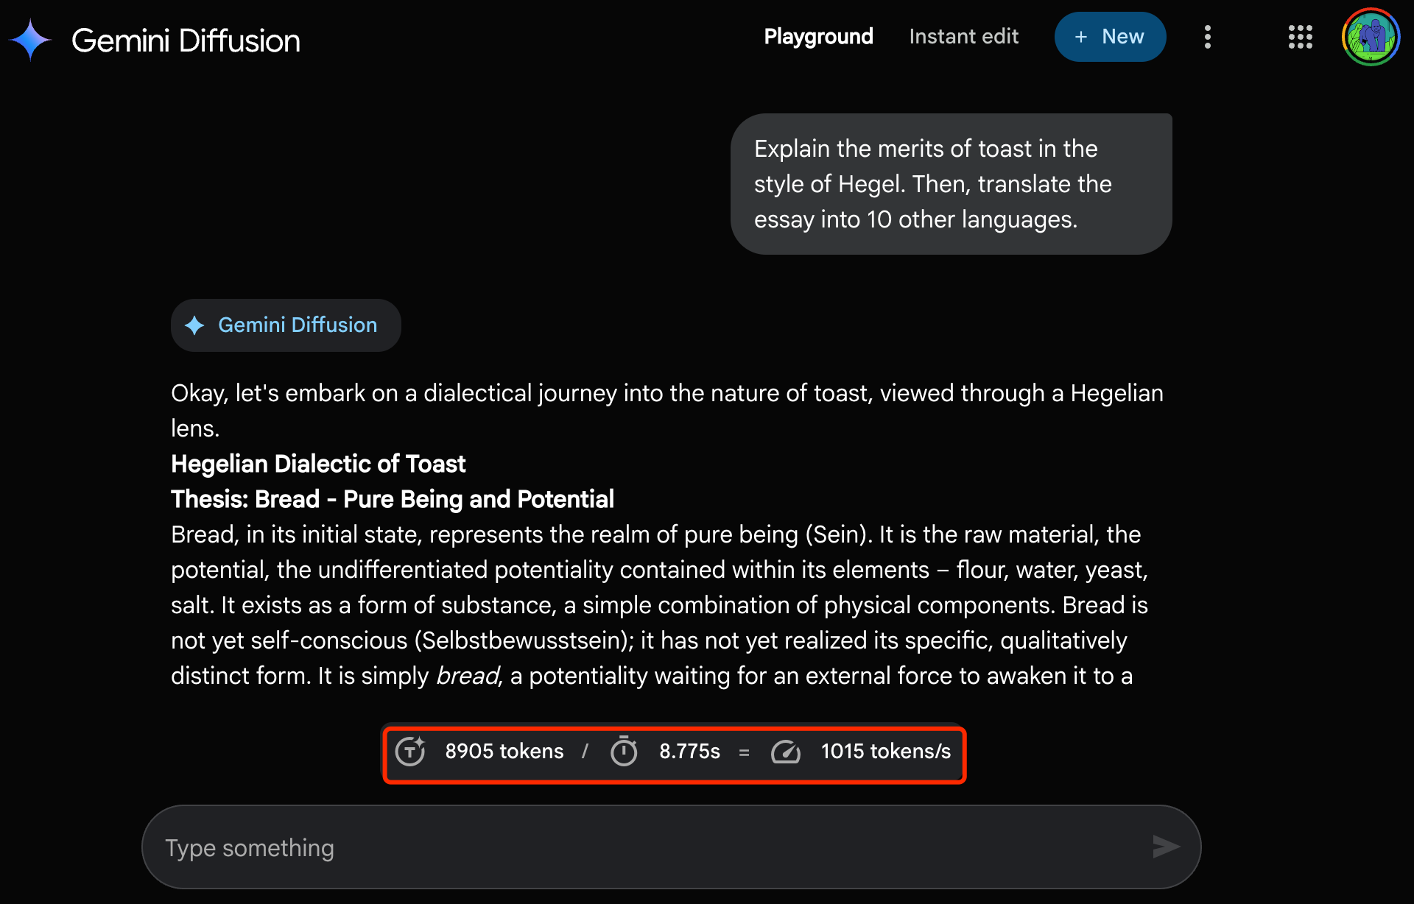
Task: Click the token count icon
Action: tap(410, 752)
